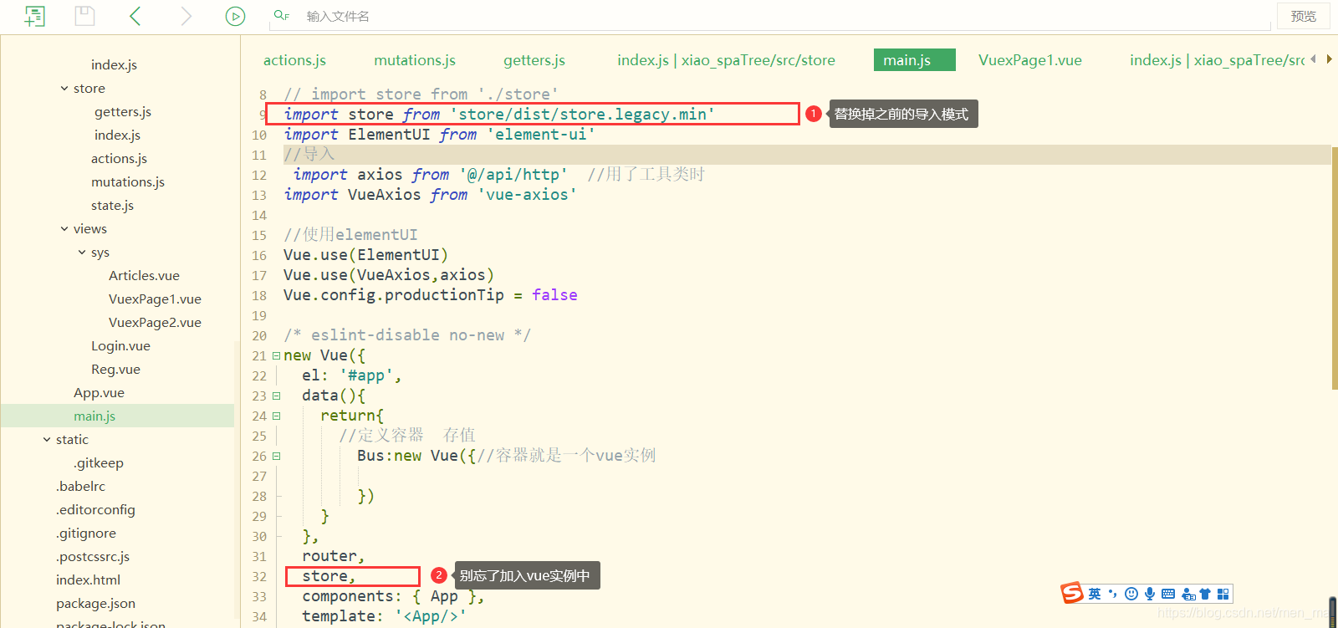Open the last, cut-off index.js tab
Screen dimensions: 1338x628
[x=1217, y=60]
